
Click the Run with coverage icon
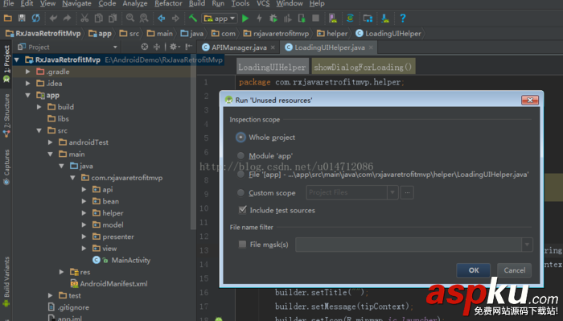pos(288,18)
